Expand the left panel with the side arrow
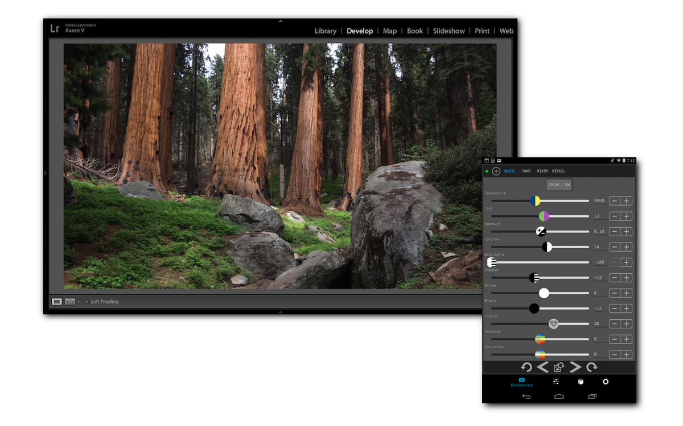Screen dimensions: 683x426 point(46,173)
